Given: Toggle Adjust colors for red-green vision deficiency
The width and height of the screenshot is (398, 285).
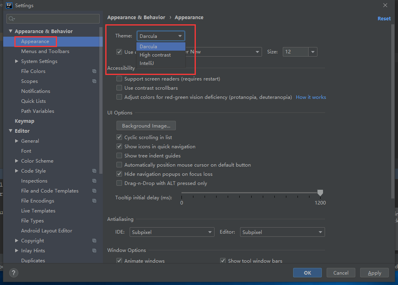Looking at the screenshot, I should [x=119, y=97].
